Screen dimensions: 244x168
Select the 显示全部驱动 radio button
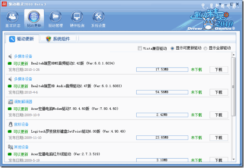[205, 48]
